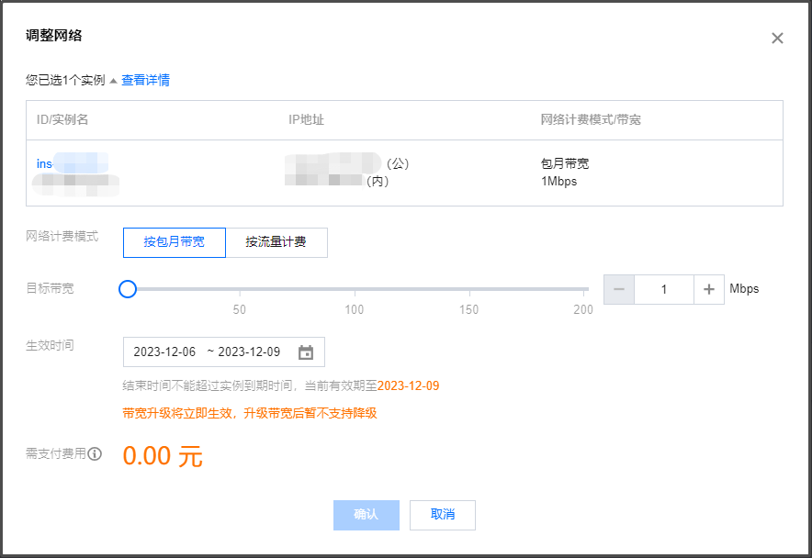Screen dimensions: 812x558
Task: Open the calendar icon in the date field
Action: coord(306,352)
